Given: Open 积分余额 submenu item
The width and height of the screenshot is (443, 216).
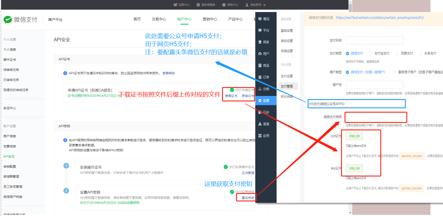Looking at the screenshot, I should 287,96.
